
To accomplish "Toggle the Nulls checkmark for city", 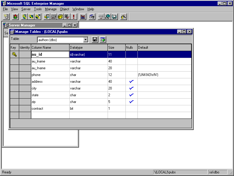I will [x=131, y=88].
